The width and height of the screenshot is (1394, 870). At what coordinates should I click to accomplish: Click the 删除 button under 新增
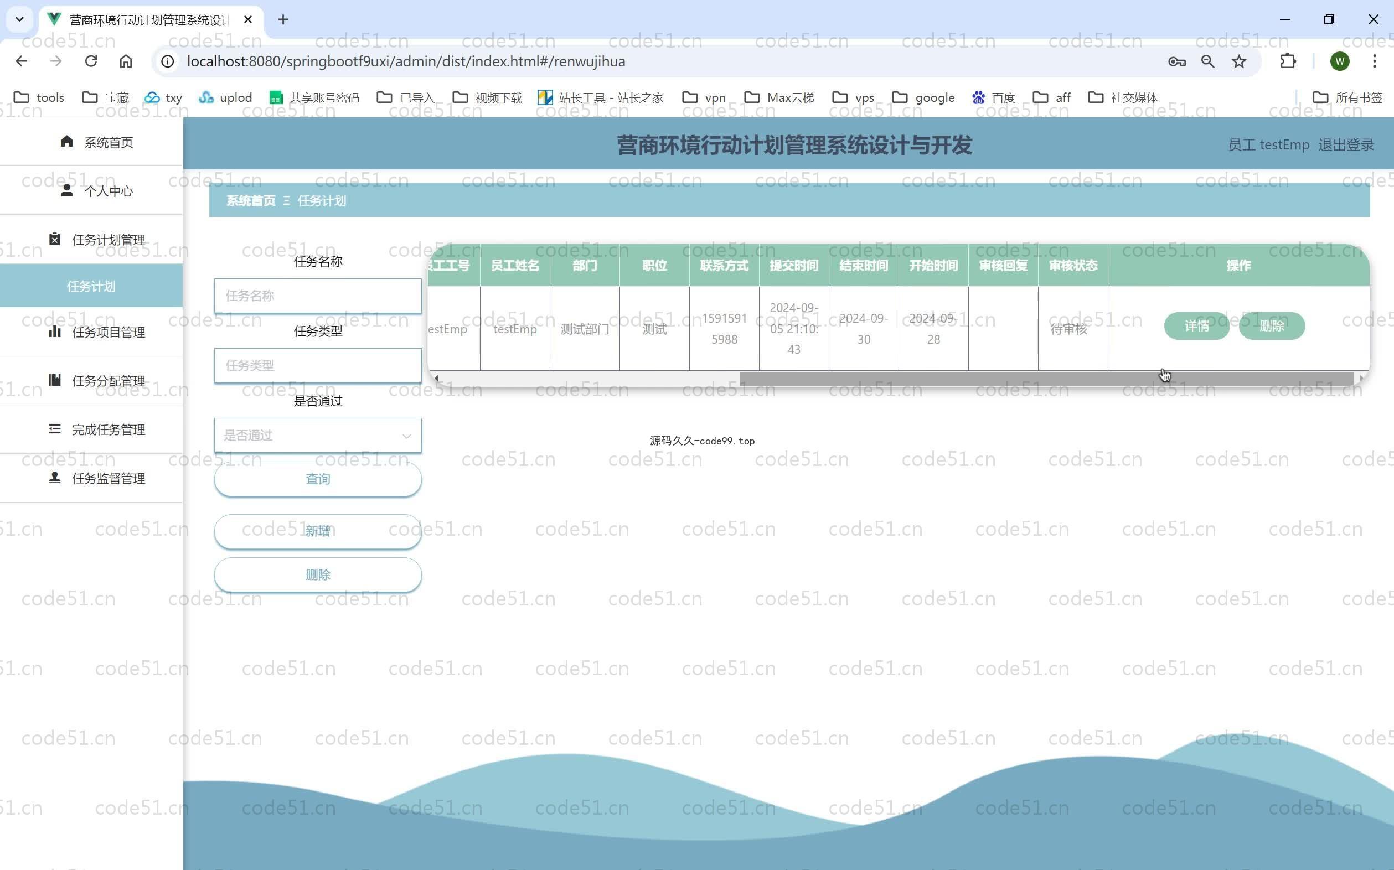[318, 574]
